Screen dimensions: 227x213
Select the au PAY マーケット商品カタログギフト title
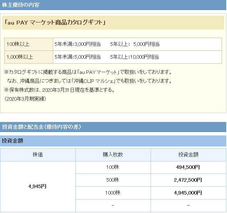pyautogui.click(x=55, y=23)
